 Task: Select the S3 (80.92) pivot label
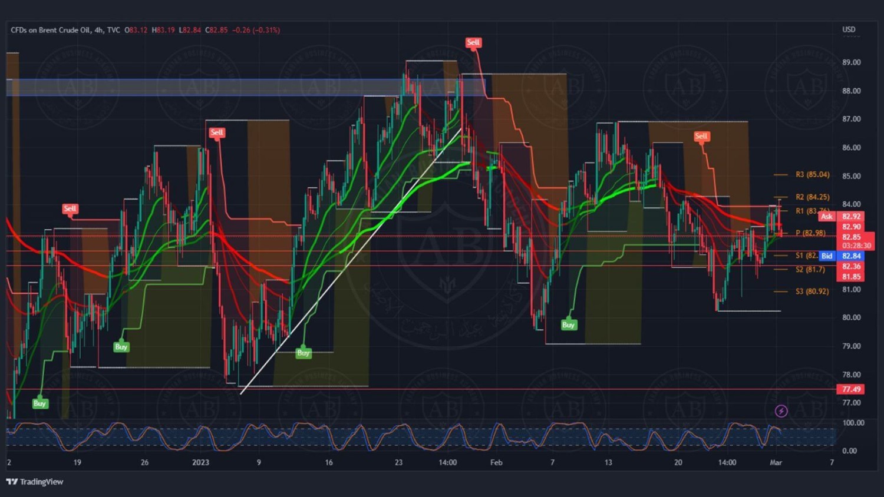(812, 291)
